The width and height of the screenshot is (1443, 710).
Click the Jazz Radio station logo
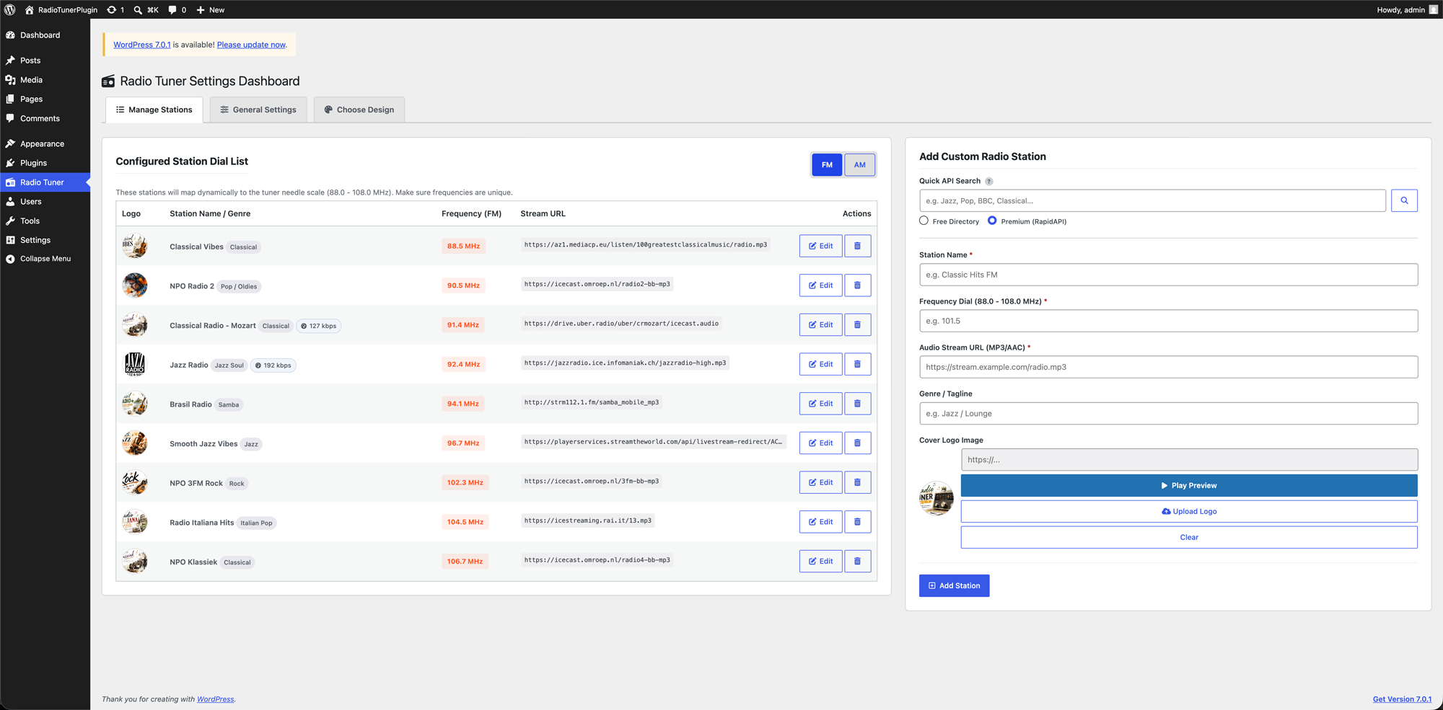click(134, 364)
